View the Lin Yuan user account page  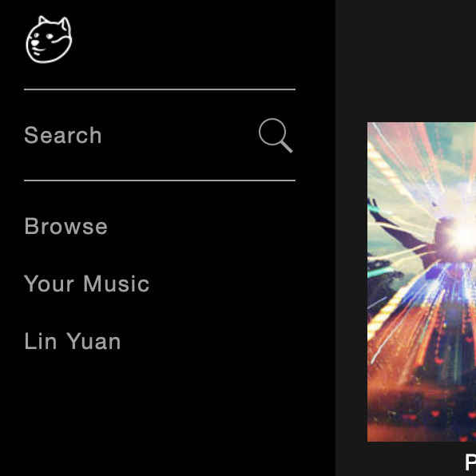click(x=73, y=341)
